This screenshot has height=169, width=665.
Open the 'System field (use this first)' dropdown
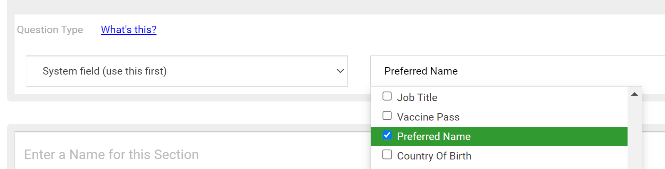tap(186, 71)
